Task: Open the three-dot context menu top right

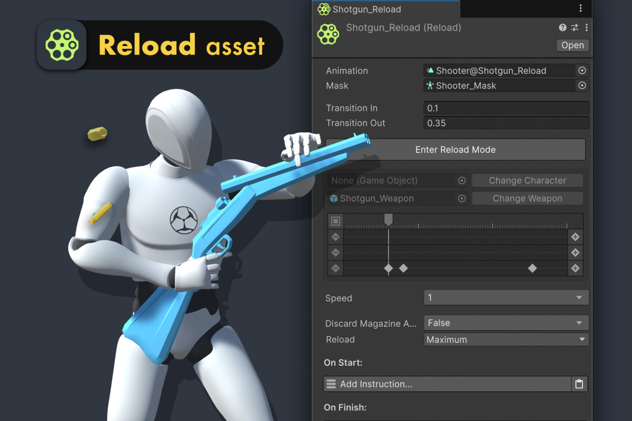Action: [x=580, y=8]
